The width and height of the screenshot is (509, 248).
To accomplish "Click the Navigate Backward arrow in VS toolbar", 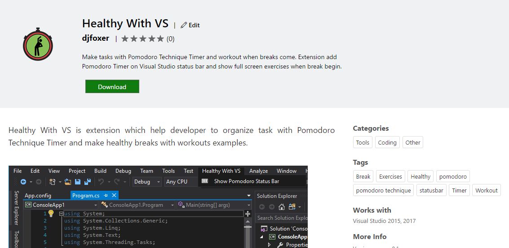I will pos(23,182).
